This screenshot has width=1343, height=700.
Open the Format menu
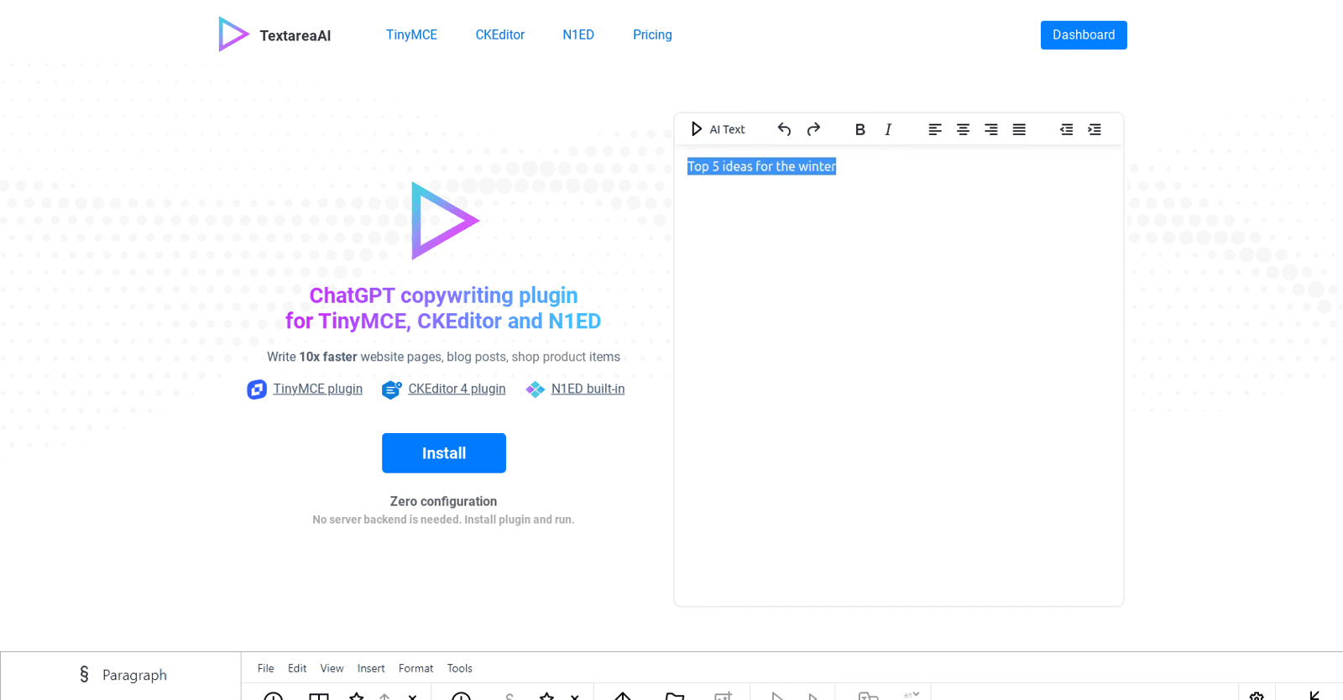point(415,668)
